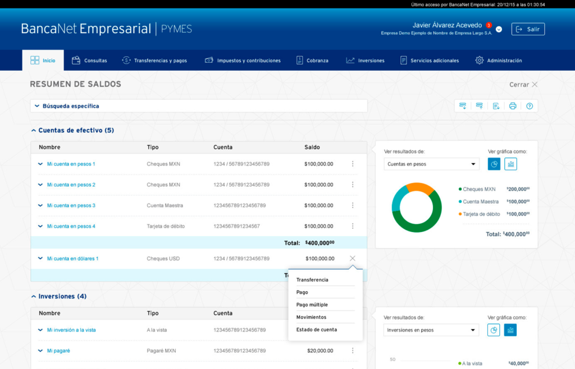Screen dimensions: 575x369
Task: Expand chevron next to Mi cuenta en pesos 1
Action: click(40, 164)
